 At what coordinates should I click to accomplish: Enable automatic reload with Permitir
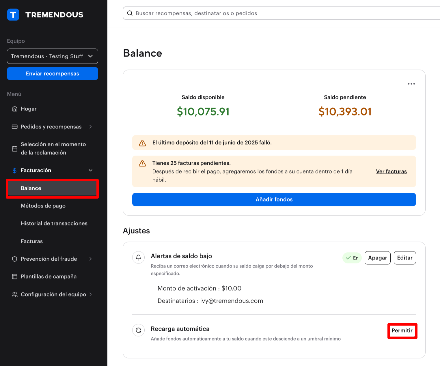[x=402, y=330]
